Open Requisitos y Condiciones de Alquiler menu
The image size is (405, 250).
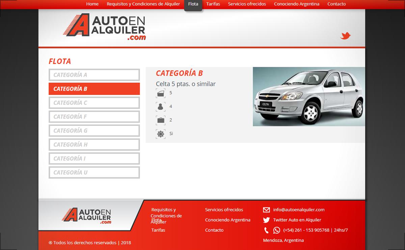coord(143,4)
